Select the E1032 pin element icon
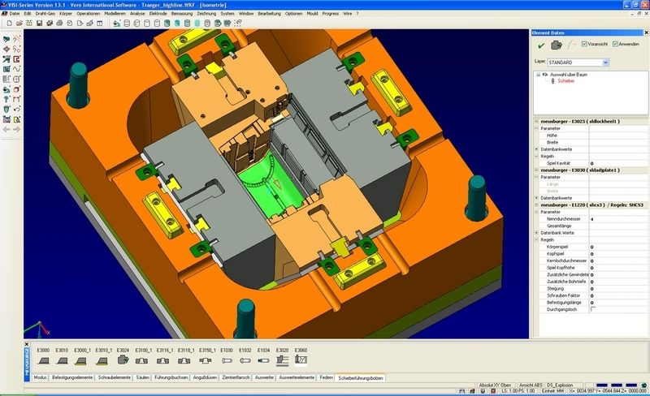Screen dimensions: 650x396 pos(245,361)
